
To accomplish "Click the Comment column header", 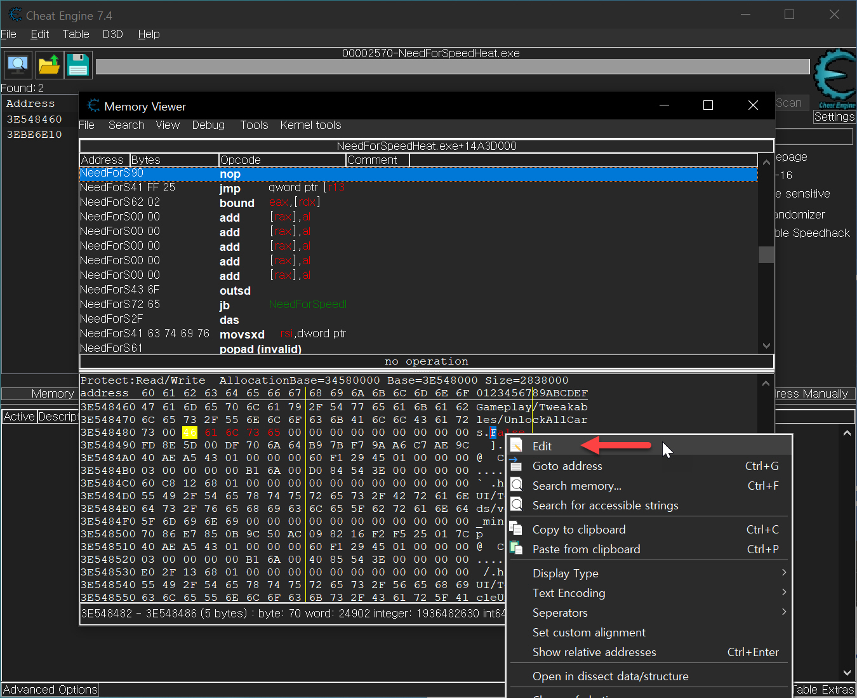I will (x=378, y=160).
